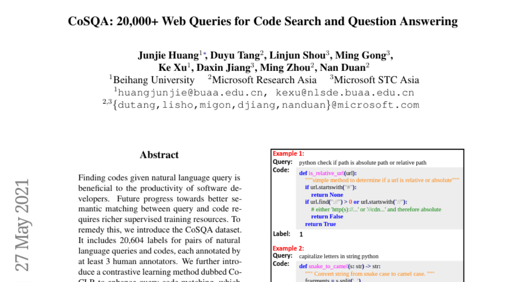Viewport: 523px width, 282px height.
Task: Click author name Junjie Huang
Action: pos(168,56)
